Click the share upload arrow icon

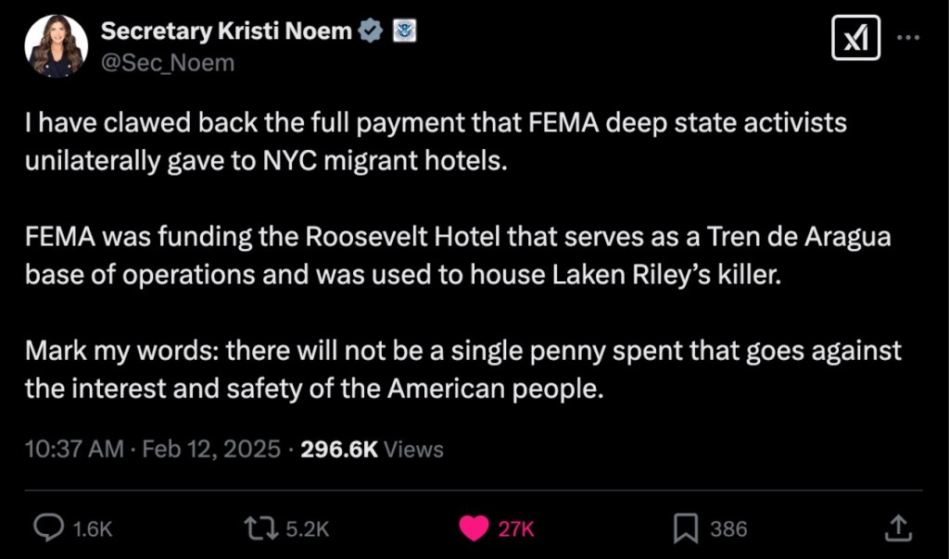[896, 528]
